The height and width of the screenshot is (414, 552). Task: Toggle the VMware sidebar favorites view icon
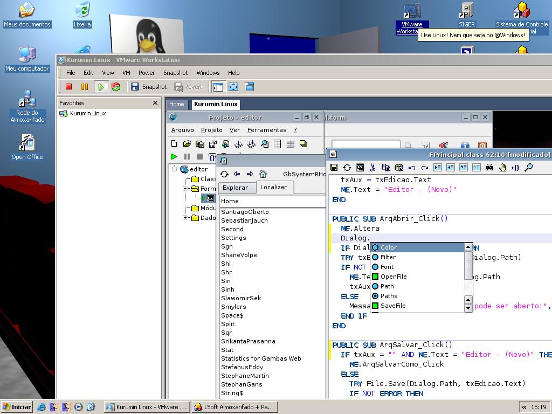218,87
